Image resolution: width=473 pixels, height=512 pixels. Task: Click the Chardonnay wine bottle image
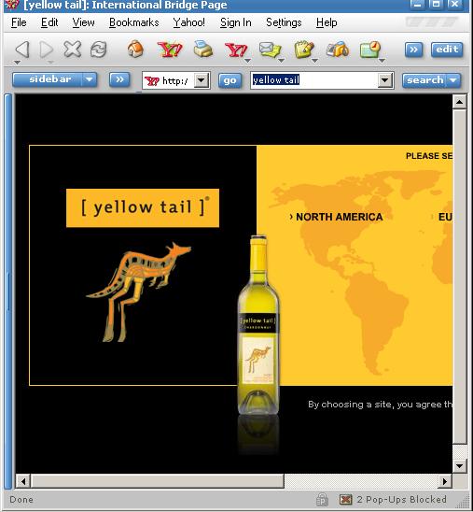[x=258, y=324]
